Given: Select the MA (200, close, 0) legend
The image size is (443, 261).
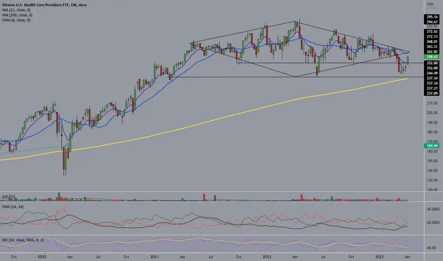Looking at the screenshot, I should [x=18, y=15].
